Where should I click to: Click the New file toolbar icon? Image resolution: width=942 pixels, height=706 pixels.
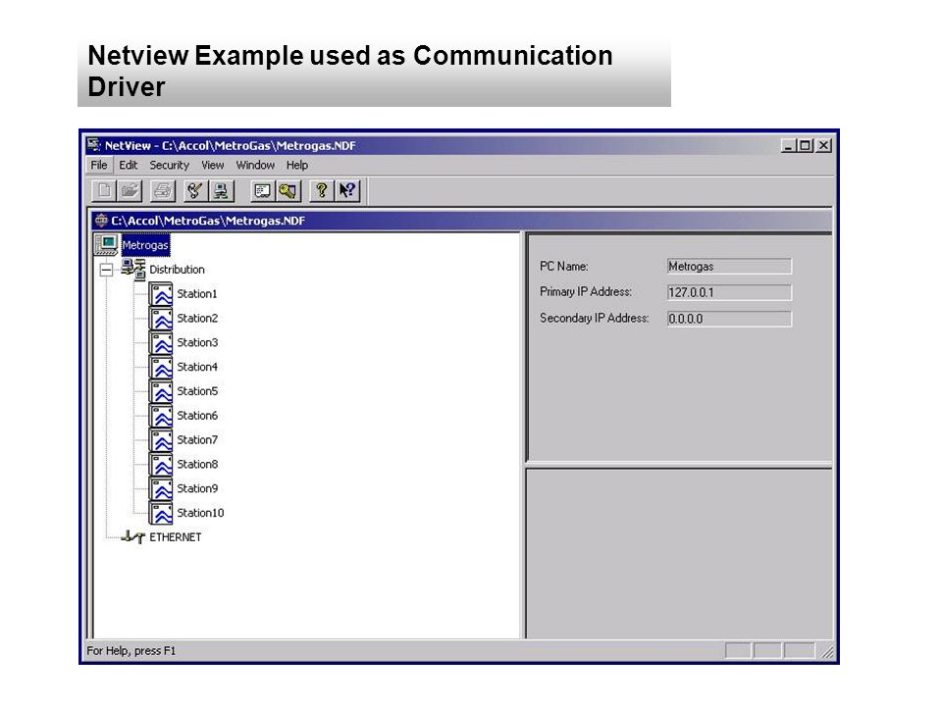(x=103, y=191)
